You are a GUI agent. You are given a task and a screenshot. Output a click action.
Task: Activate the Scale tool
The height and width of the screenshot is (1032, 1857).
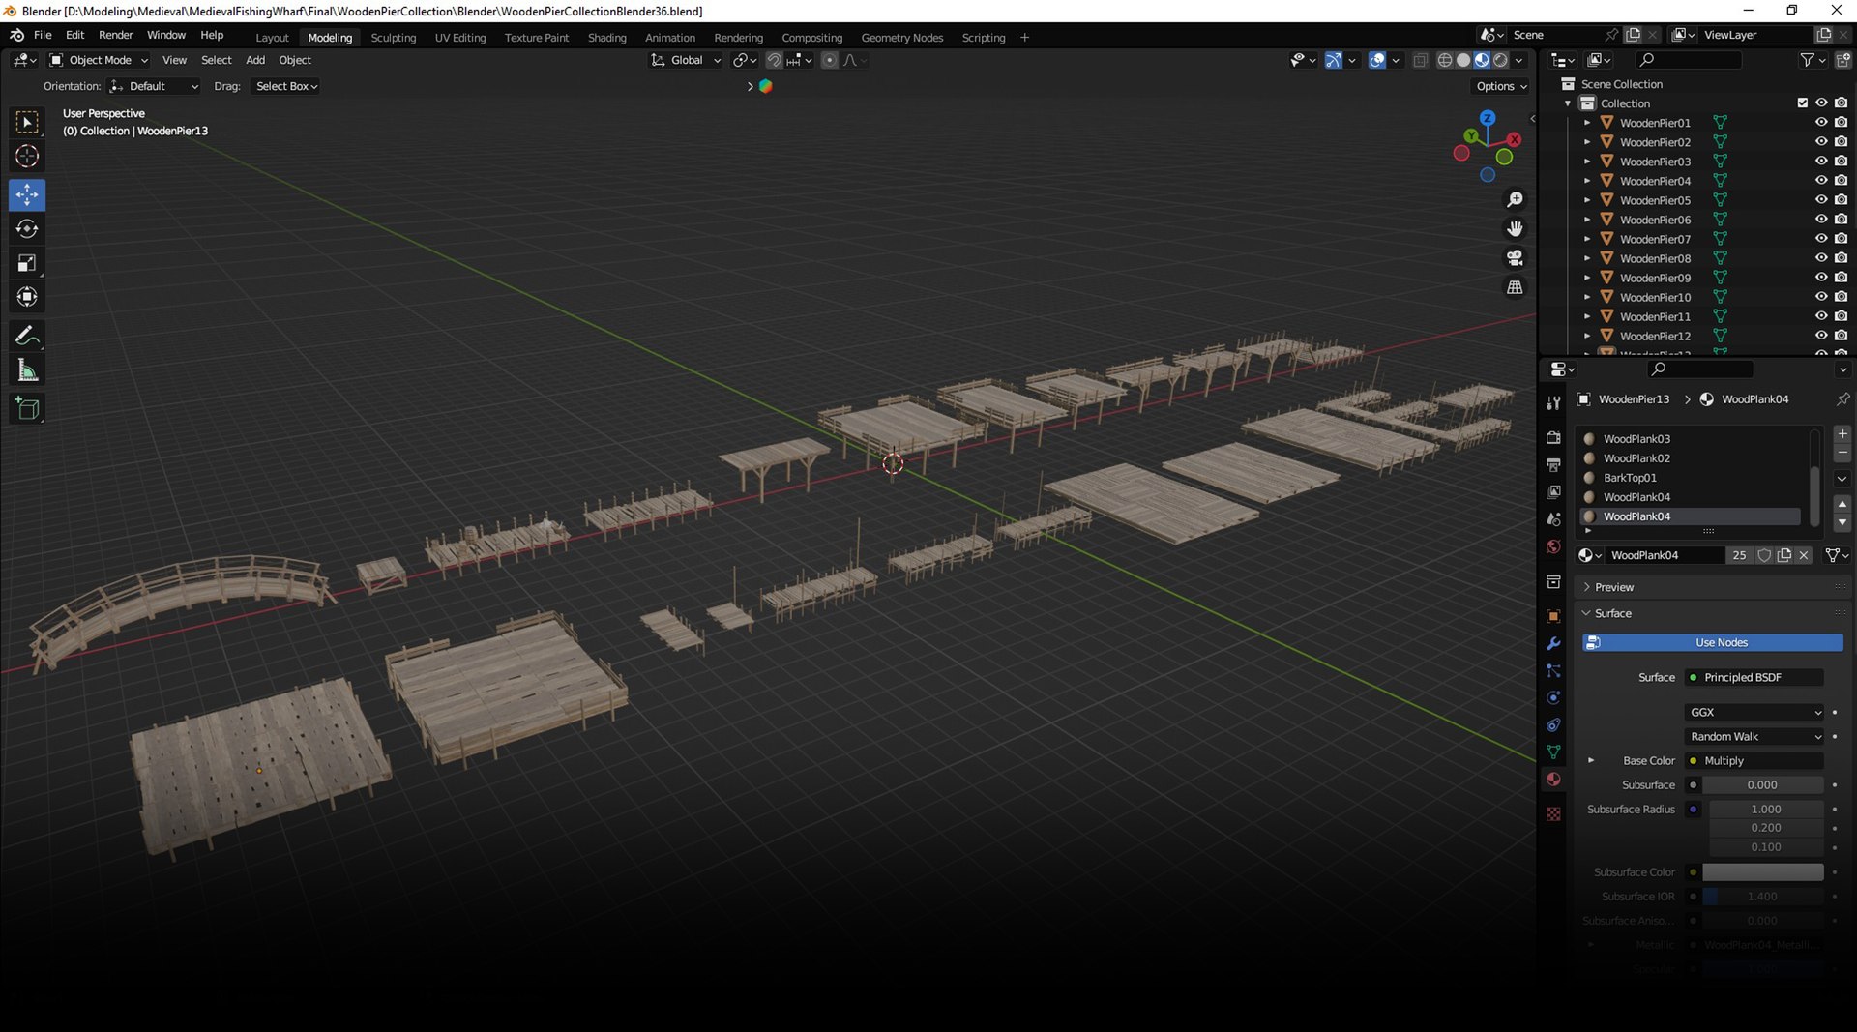[x=27, y=263]
